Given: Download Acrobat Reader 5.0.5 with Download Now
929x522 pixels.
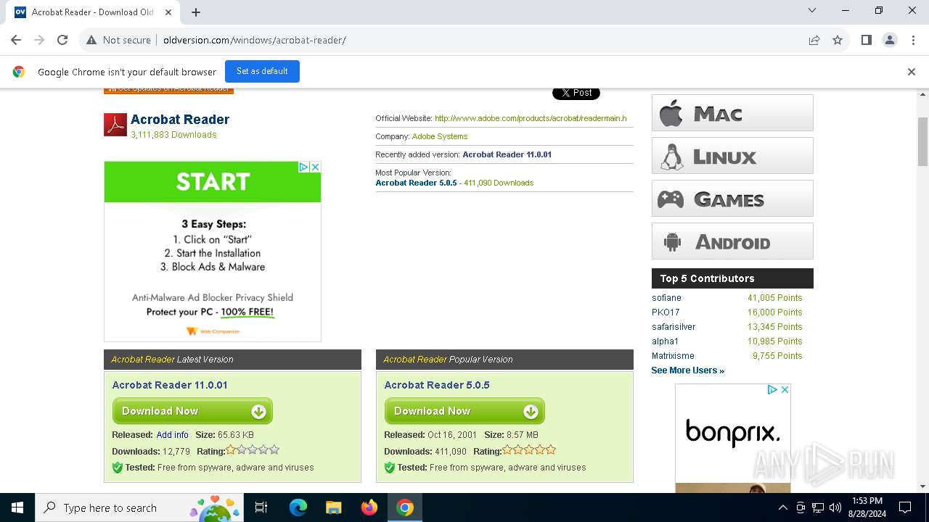Looking at the screenshot, I should (464, 411).
